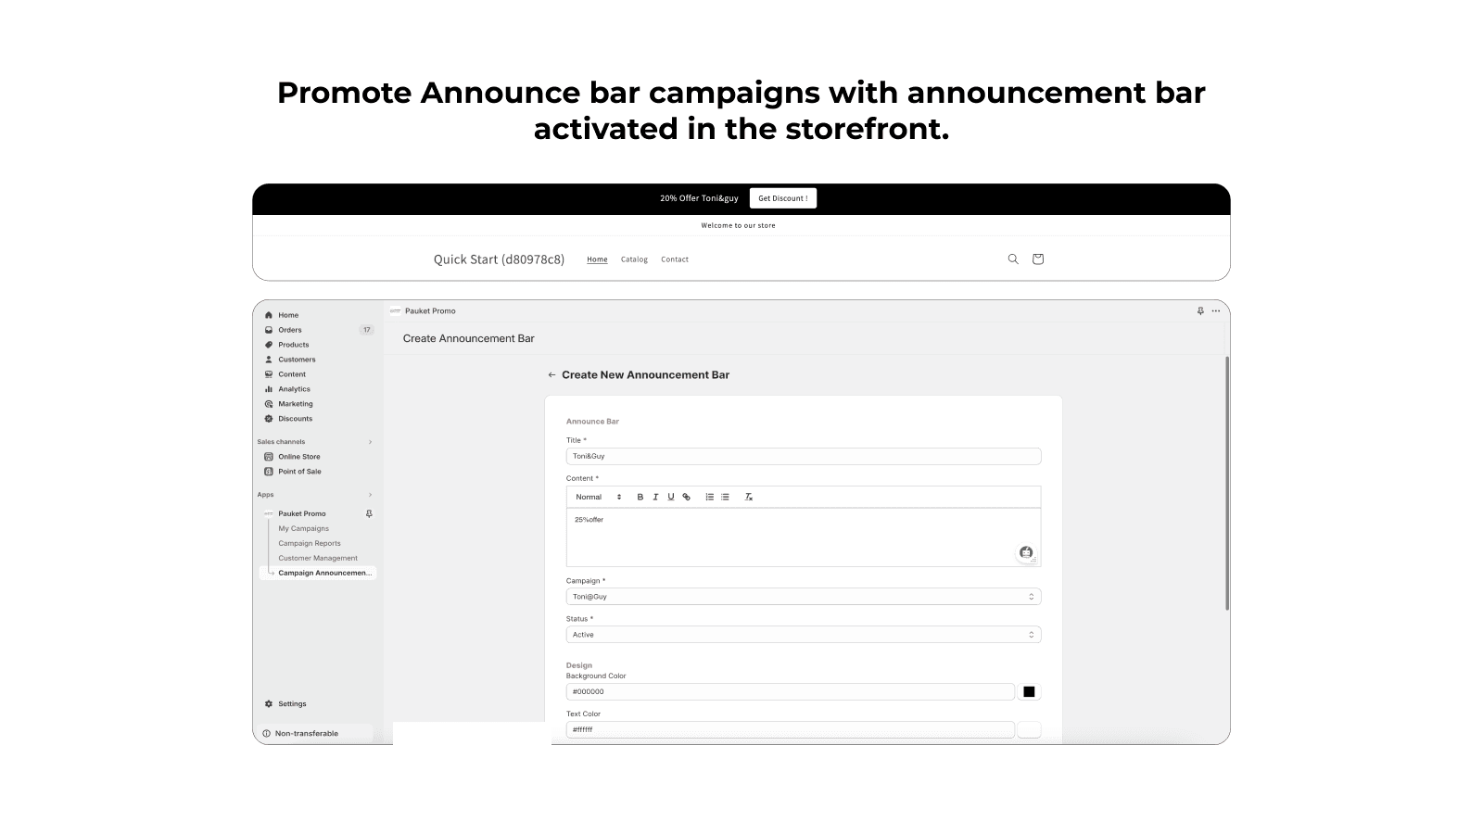Viewport: 1483px width, 834px height.
Task: Open the Status dropdown set to Active
Action: [803, 635]
